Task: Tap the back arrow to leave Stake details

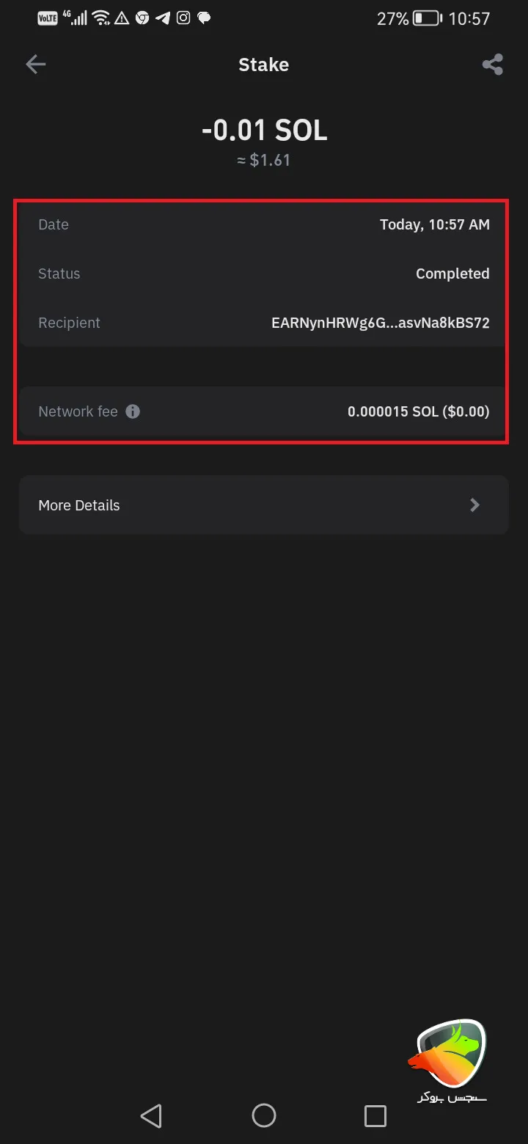Action: 35,65
